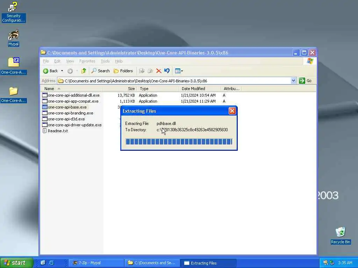Select one-core-api-base.exe file
Viewport: 358px width, 268px height.
(x=64, y=107)
